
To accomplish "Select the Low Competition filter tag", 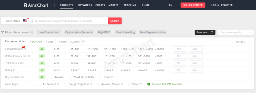I will coord(49,32).
